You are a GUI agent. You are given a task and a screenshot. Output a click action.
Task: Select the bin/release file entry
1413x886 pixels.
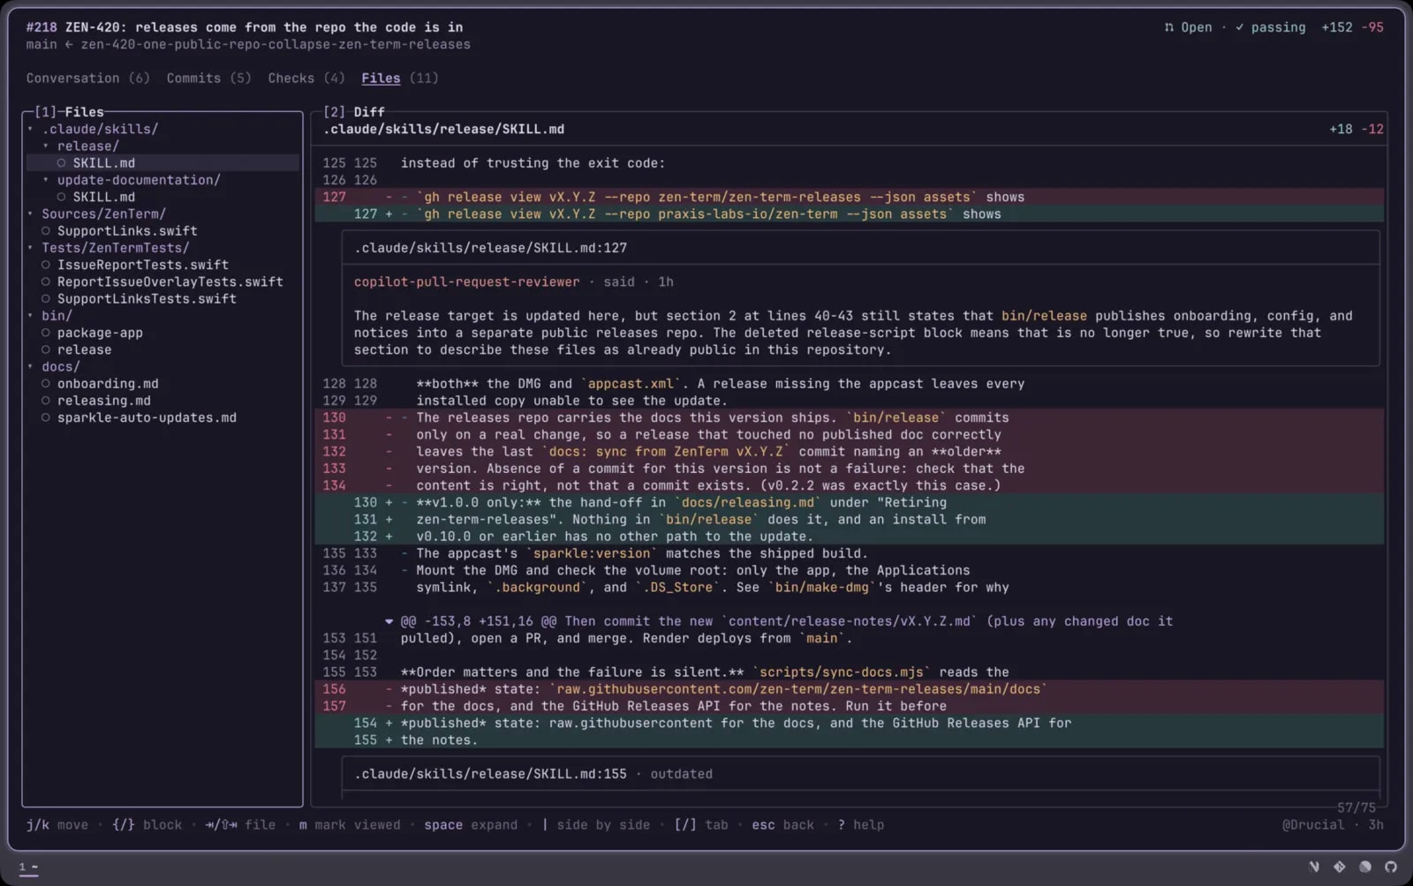pyautogui.click(x=85, y=350)
